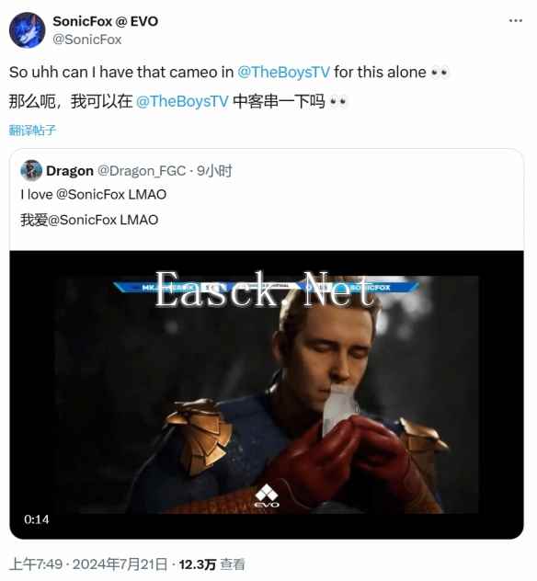Play the embedded Homelander video
537x581 pixels.
[x=267, y=394]
